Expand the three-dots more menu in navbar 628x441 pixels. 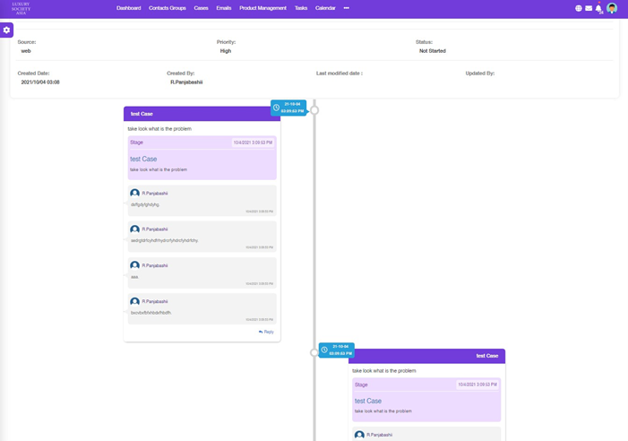coord(346,8)
